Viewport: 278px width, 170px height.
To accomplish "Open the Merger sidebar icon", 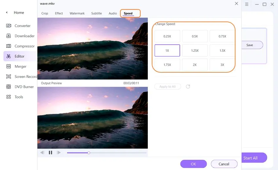I will click(9, 66).
